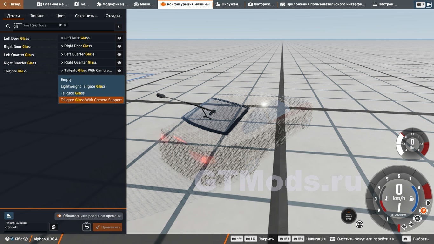
Task: Switch to the Детали sub-tab
Action: 13,16
